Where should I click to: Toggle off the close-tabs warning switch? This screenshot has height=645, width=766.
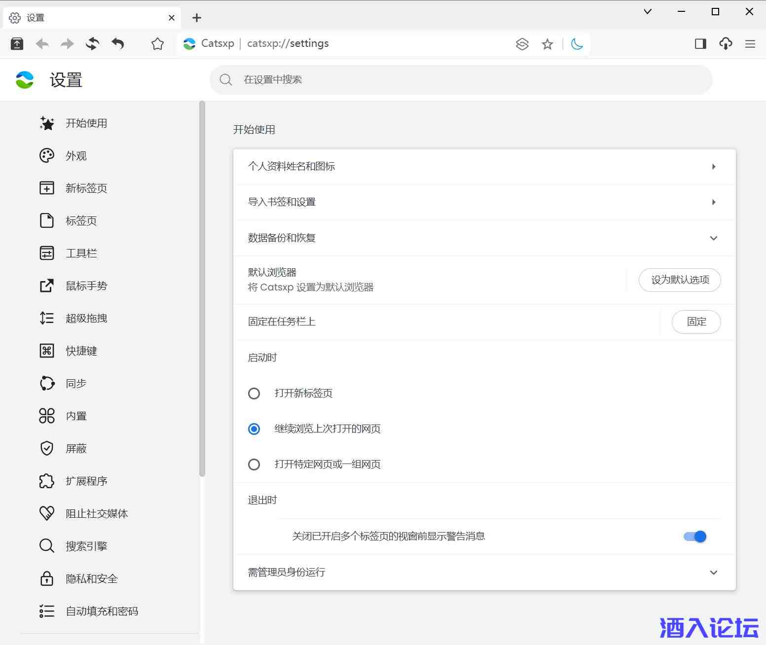pyautogui.click(x=694, y=537)
